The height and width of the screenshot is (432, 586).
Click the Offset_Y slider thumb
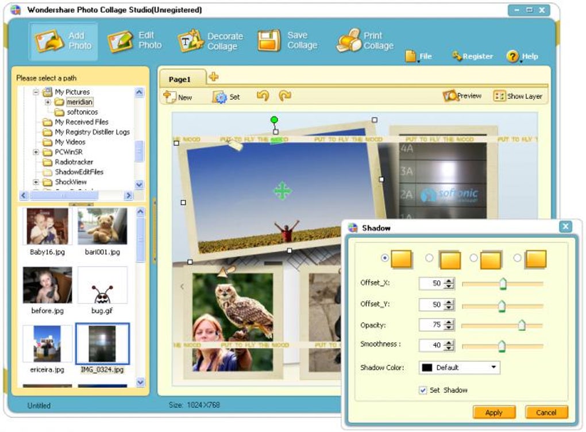pyautogui.click(x=502, y=306)
